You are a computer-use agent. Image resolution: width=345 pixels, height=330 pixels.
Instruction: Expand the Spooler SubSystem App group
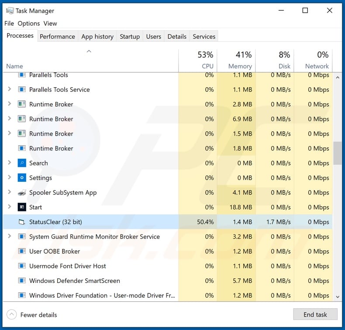(10, 192)
